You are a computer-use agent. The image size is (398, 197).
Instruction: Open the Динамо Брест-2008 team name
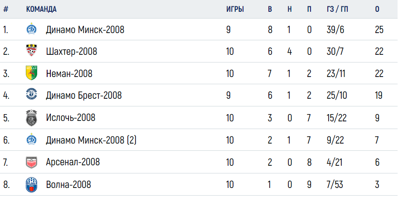[x=84, y=96]
